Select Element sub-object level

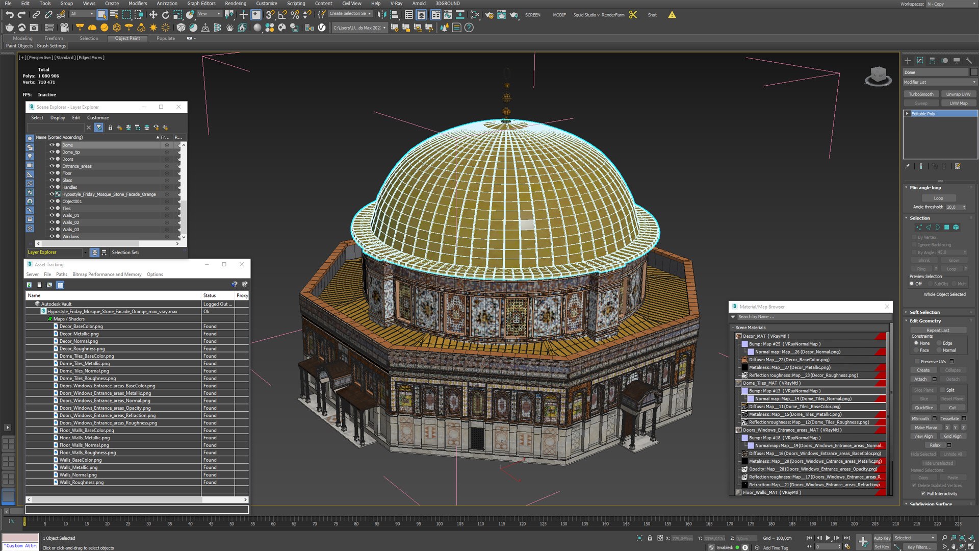(956, 228)
